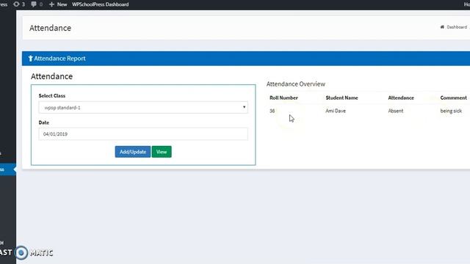Click the updates refresh icon in admin bar
This screenshot has height=264, width=470.
(16, 4)
